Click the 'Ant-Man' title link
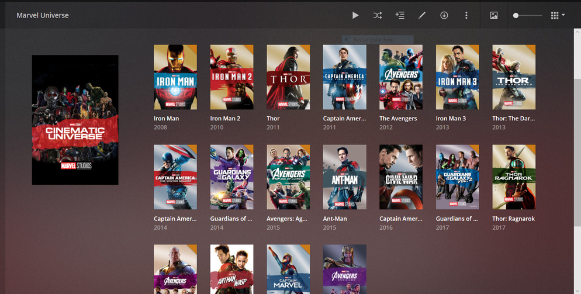 (x=335, y=219)
